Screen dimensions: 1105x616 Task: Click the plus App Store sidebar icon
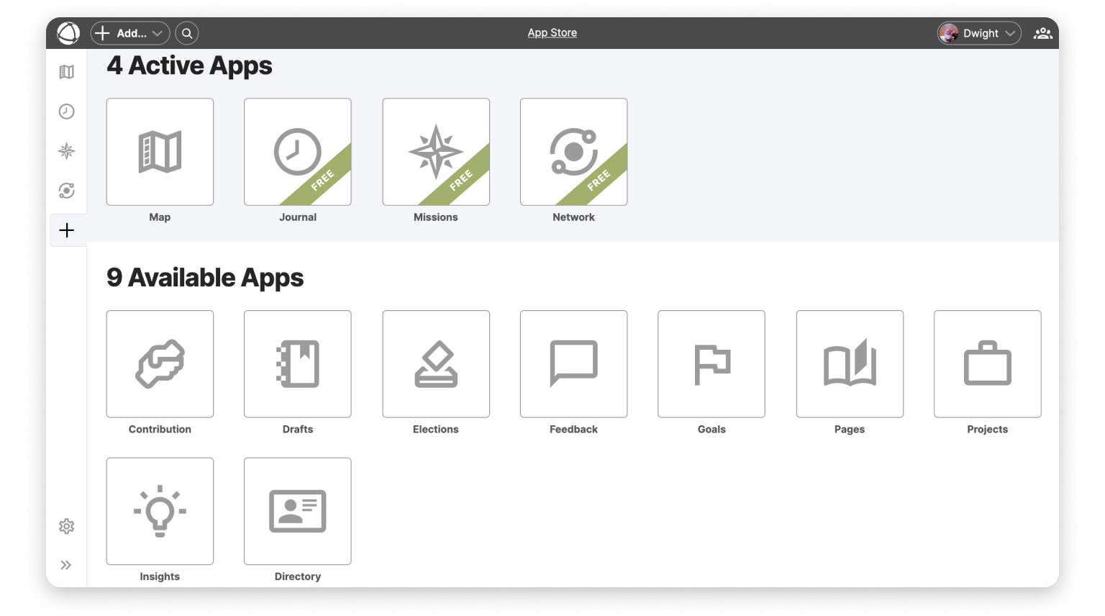tap(67, 230)
